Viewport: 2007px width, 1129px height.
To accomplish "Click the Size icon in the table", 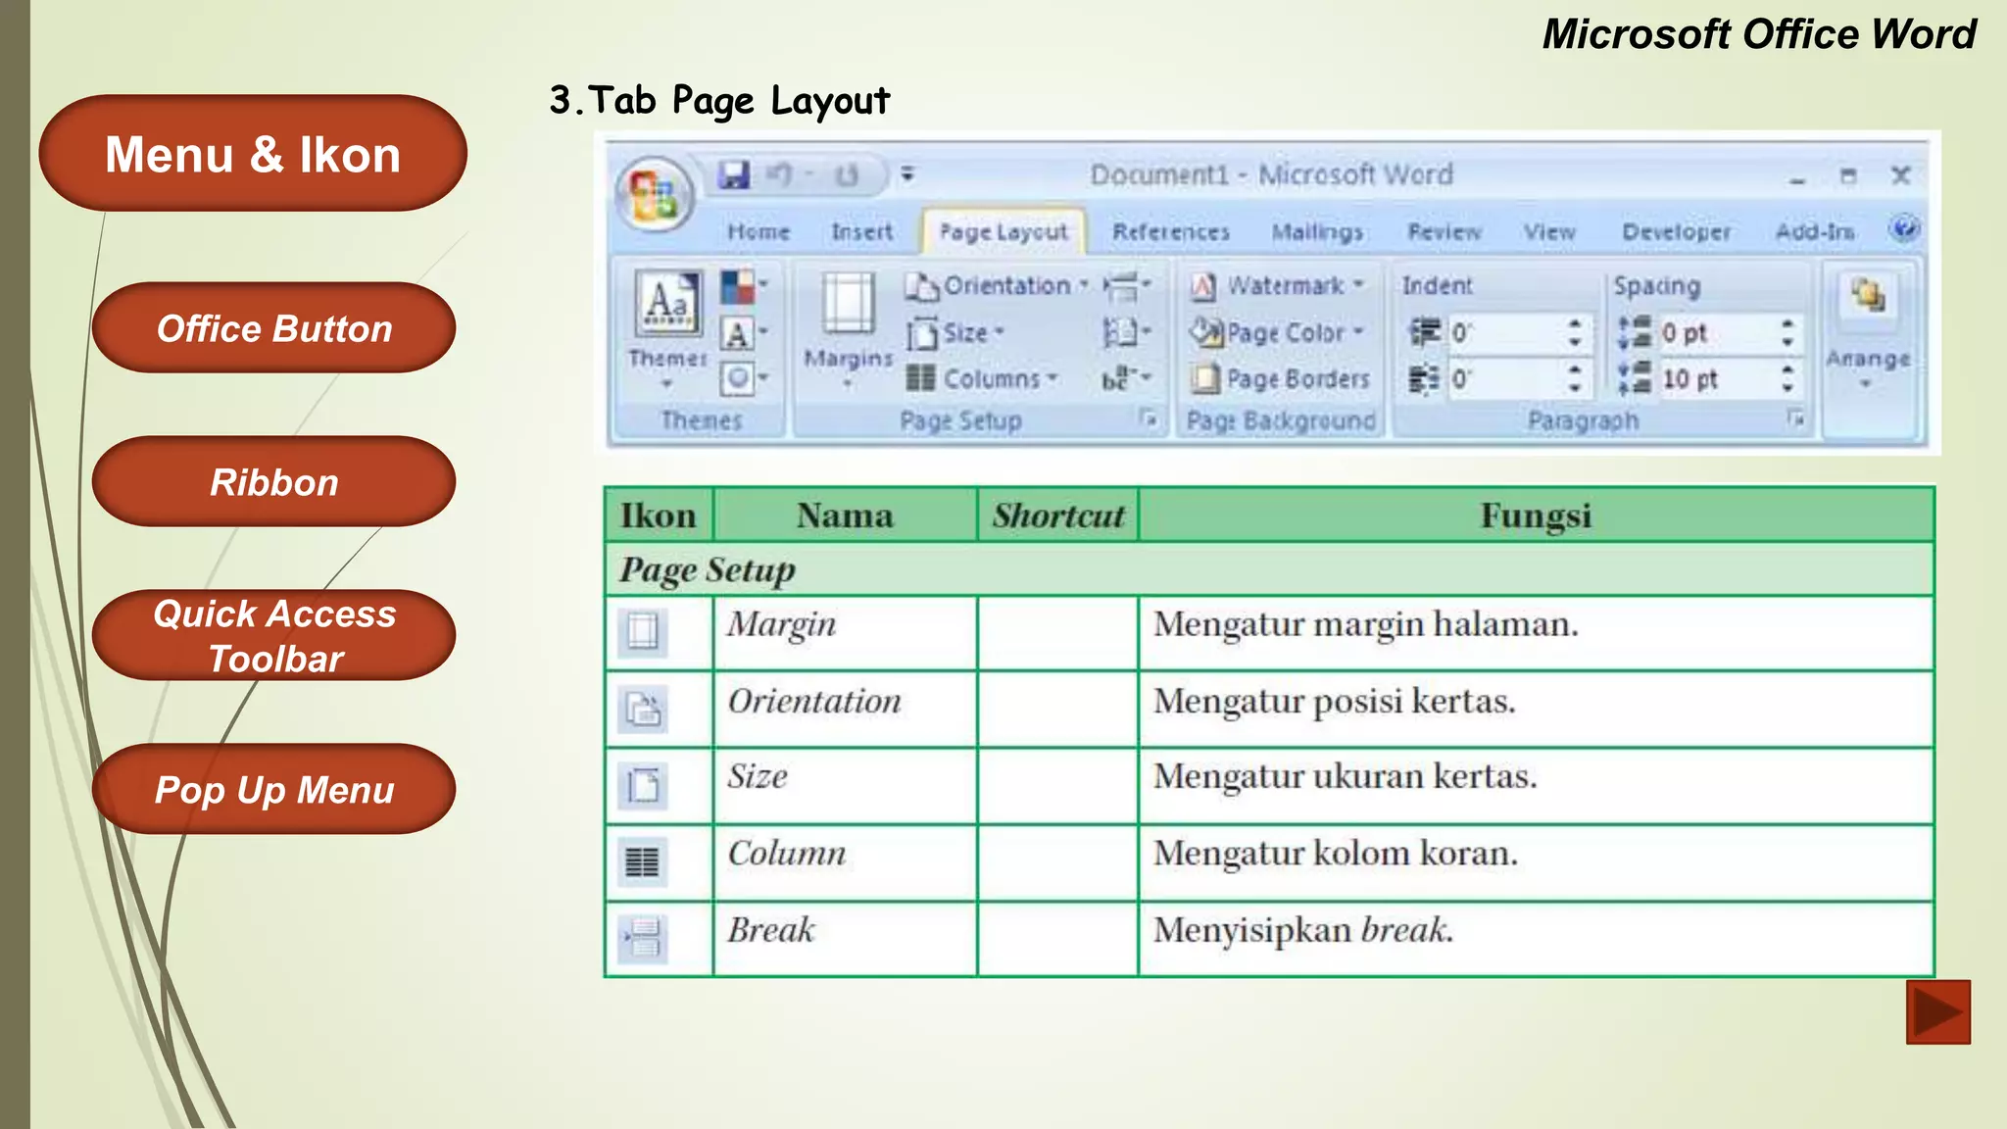I will coord(643,785).
